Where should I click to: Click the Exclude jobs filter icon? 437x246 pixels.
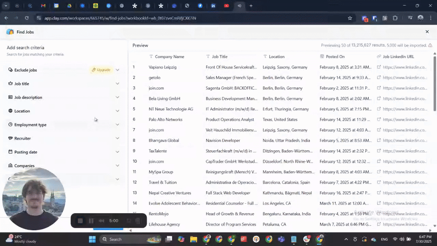pos(11,70)
